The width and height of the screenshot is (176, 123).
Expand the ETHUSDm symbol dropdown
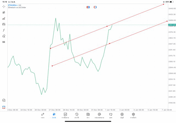click(13, 5)
